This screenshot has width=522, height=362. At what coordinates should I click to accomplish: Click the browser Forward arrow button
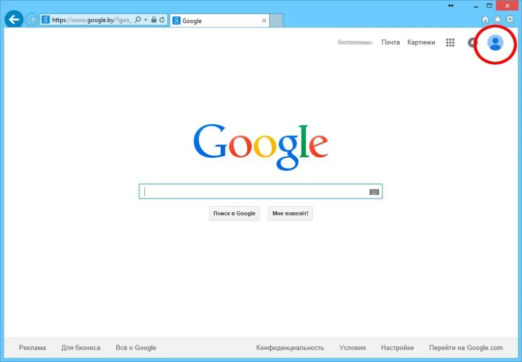(31, 20)
